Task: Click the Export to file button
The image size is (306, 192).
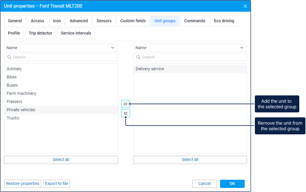Action: pos(57,184)
